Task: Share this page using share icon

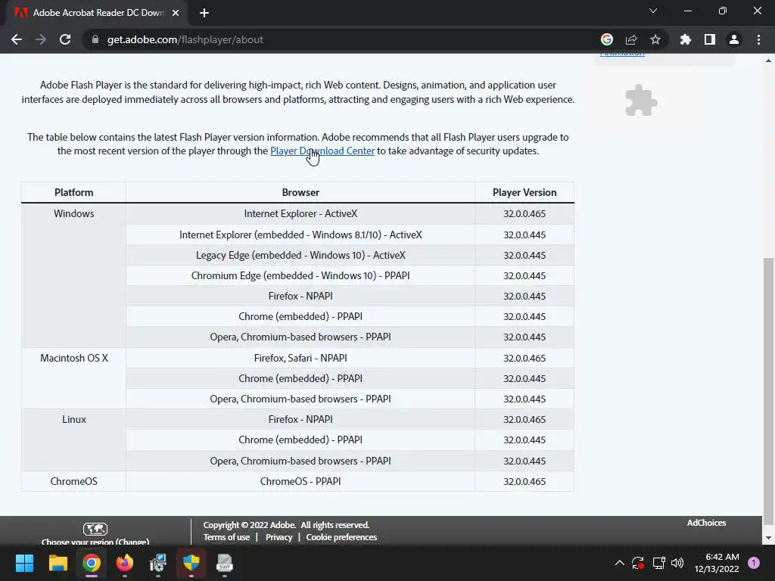Action: (x=631, y=39)
